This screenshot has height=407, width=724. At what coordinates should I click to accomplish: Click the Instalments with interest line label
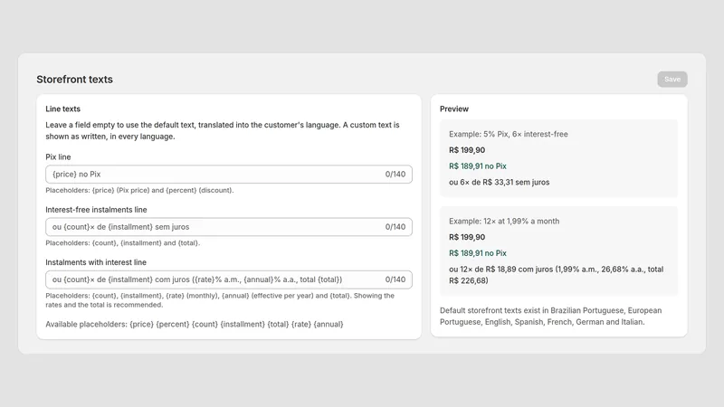tap(96, 262)
